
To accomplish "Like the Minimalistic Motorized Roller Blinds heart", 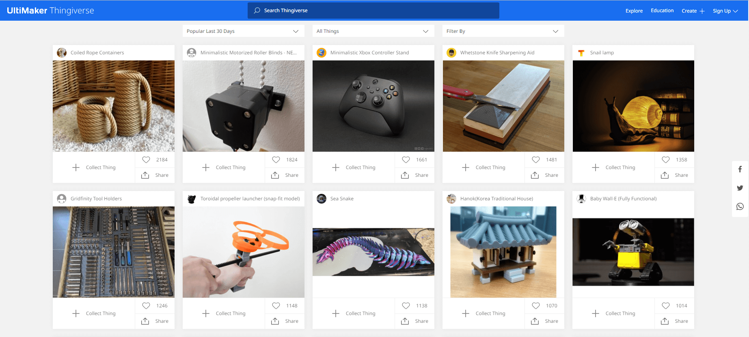I will (276, 160).
